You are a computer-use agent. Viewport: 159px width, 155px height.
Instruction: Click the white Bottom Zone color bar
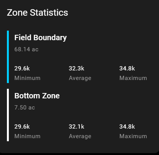click(8, 115)
